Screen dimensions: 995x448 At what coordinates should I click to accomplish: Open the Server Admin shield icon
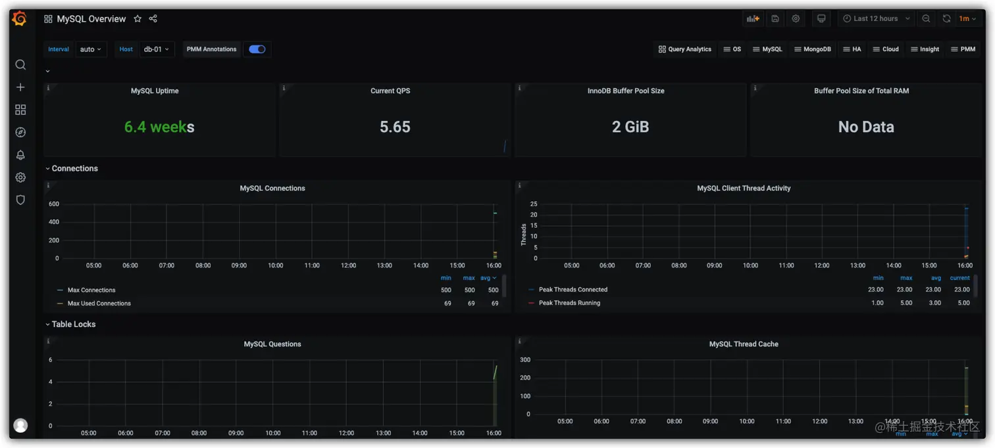click(20, 200)
